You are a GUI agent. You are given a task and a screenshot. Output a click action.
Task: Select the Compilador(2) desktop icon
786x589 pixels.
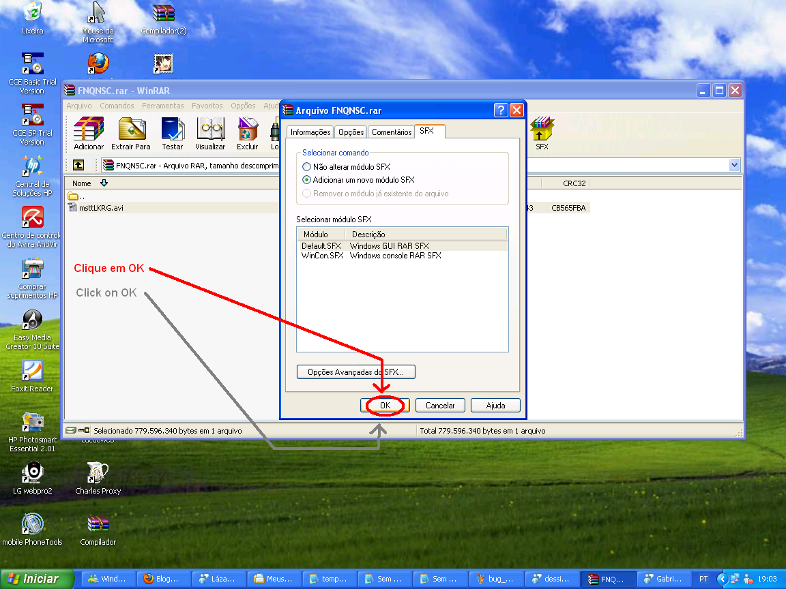click(x=164, y=19)
